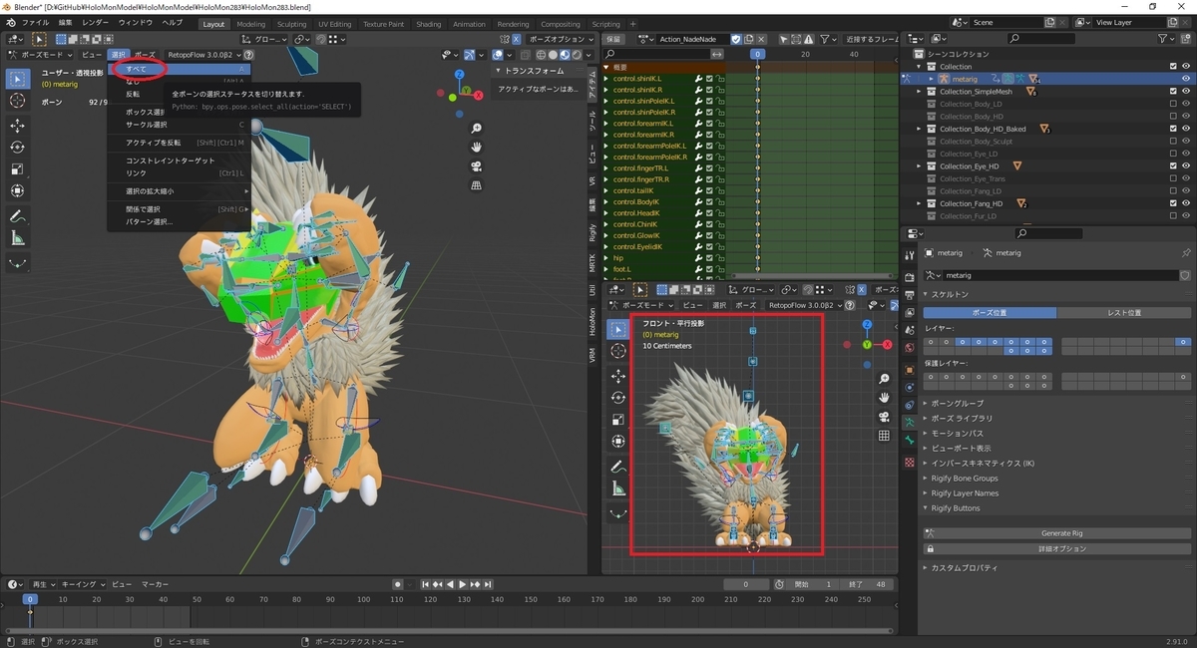Open the ファイル menu
The width and height of the screenshot is (1197, 648).
[35, 22]
